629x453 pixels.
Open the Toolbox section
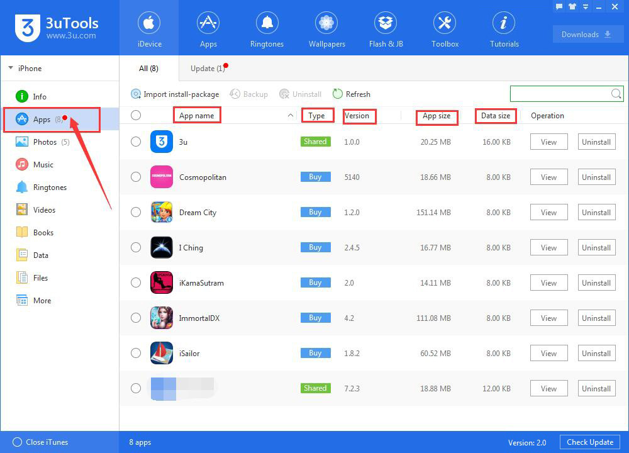tap(445, 30)
